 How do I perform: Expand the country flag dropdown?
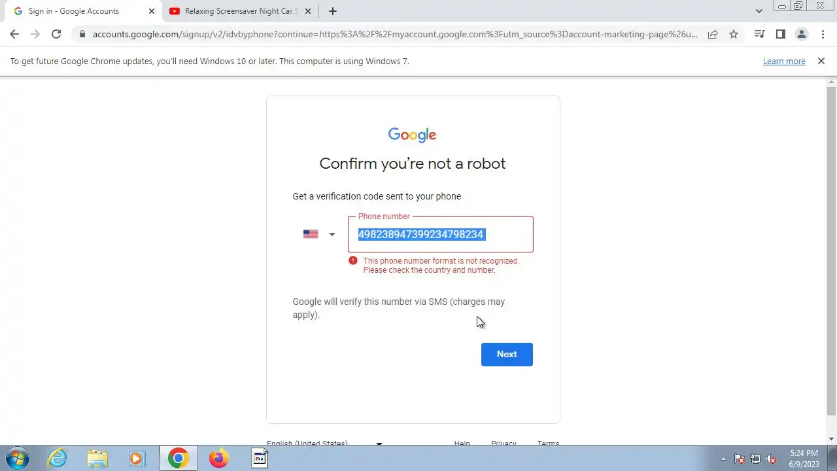point(319,234)
